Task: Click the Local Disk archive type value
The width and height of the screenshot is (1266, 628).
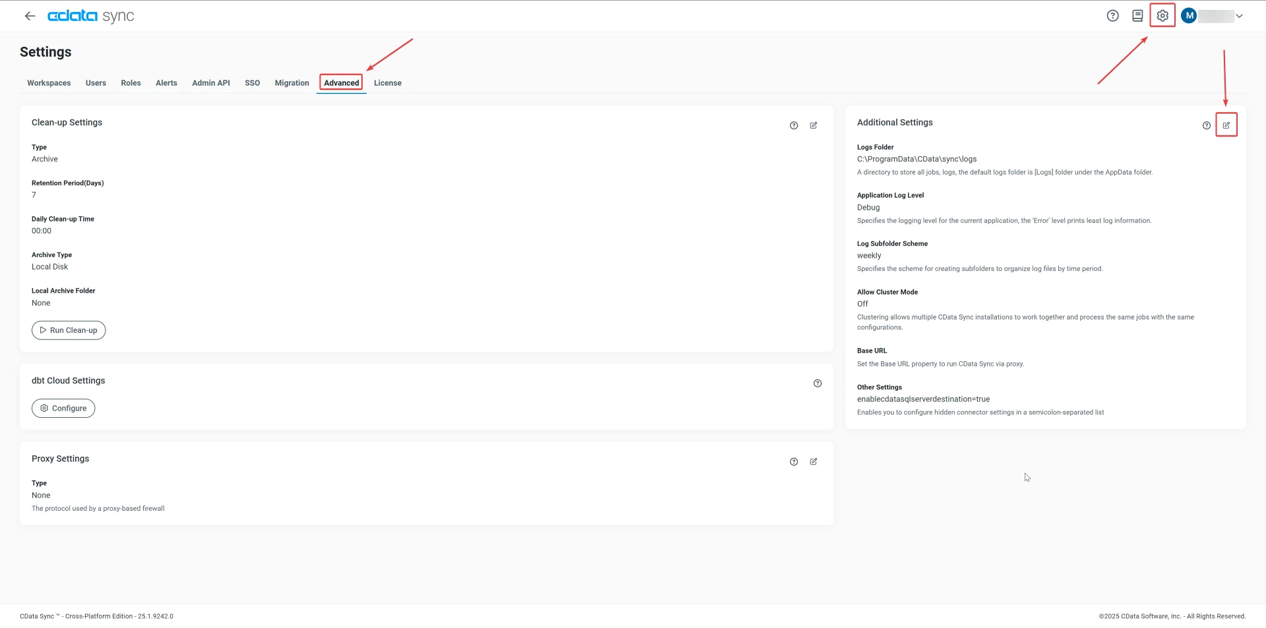Action: (x=50, y=267)
